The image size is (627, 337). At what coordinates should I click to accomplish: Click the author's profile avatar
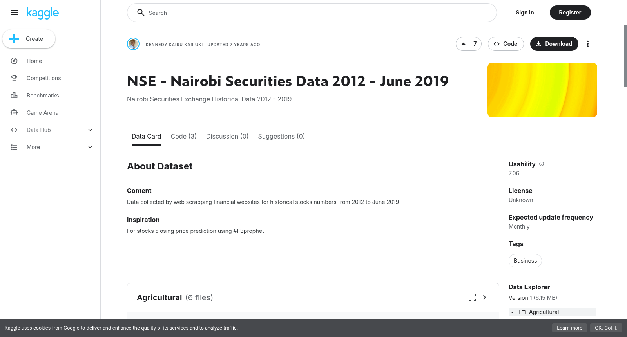(x=133, y=44)
